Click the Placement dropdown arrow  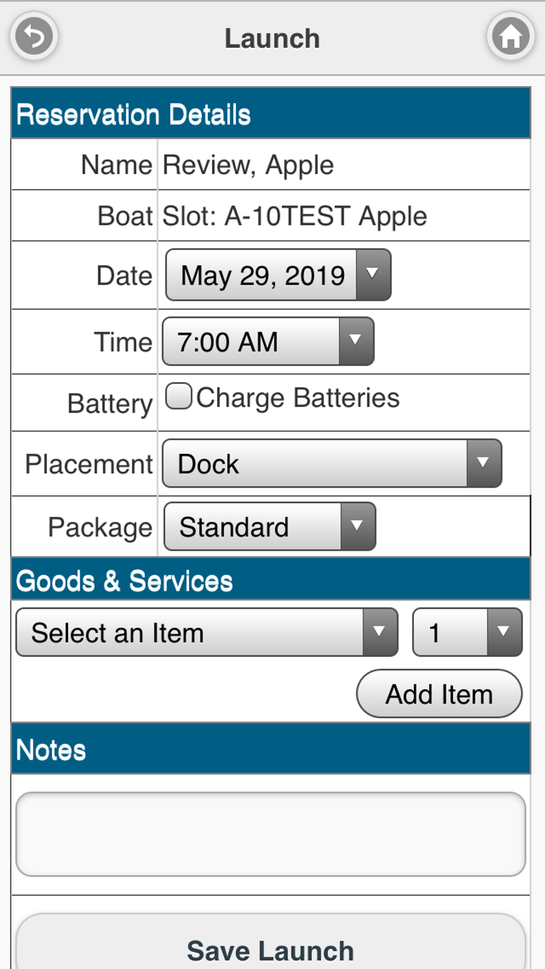484,463
